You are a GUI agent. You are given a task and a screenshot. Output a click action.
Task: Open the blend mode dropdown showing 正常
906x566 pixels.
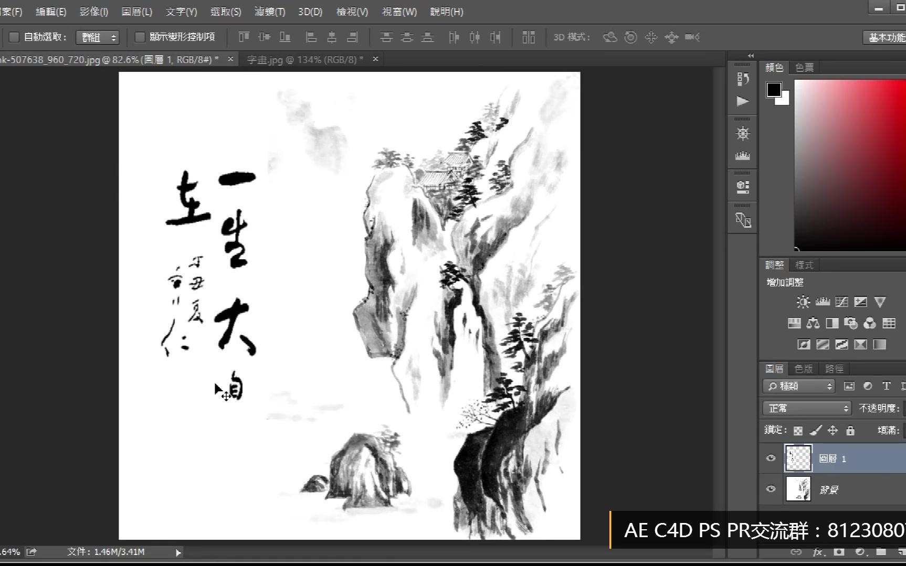(806, 408)
